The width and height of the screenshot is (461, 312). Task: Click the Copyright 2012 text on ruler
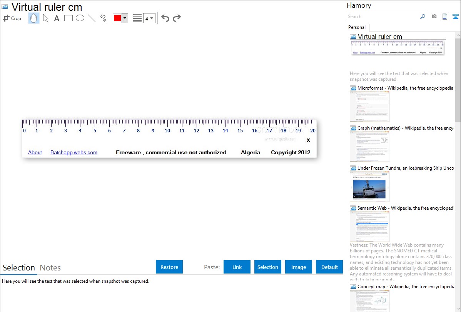291,152
